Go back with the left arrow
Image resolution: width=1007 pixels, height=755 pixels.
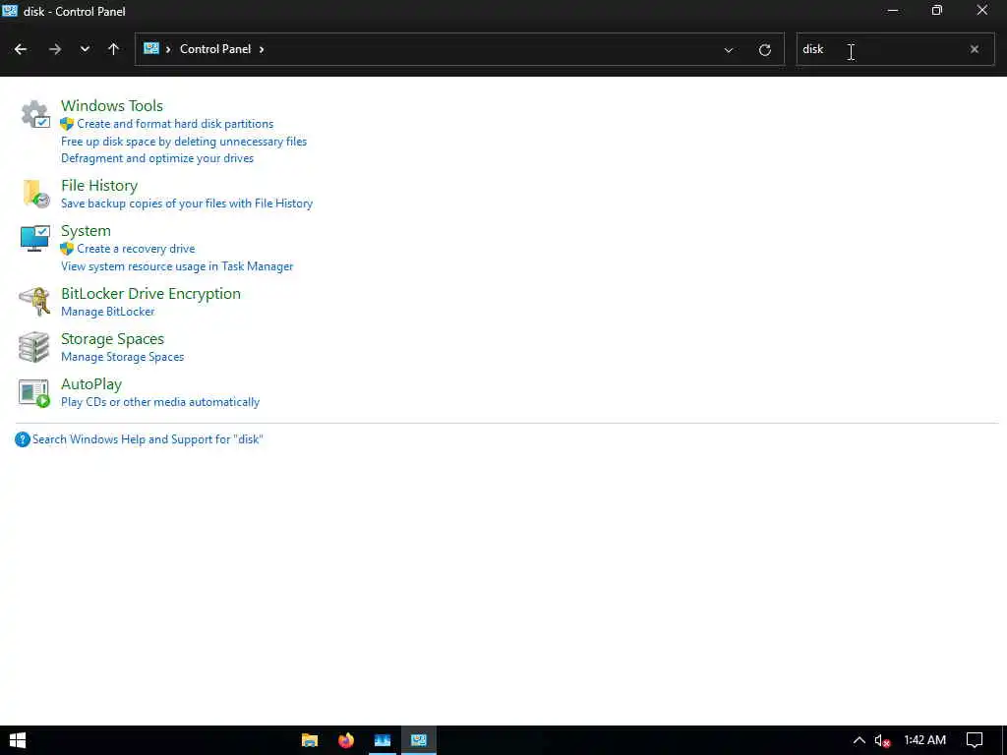tap(21, 49)
